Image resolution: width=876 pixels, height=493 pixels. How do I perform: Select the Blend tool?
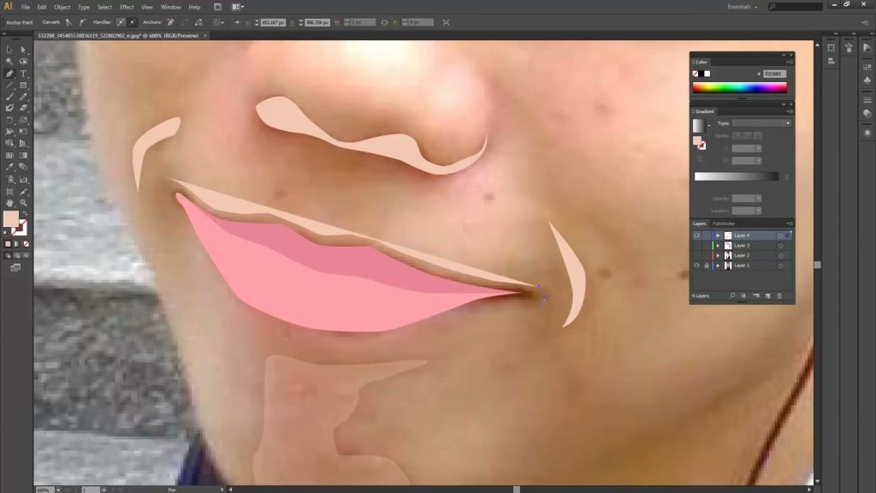tap(23, 167)
